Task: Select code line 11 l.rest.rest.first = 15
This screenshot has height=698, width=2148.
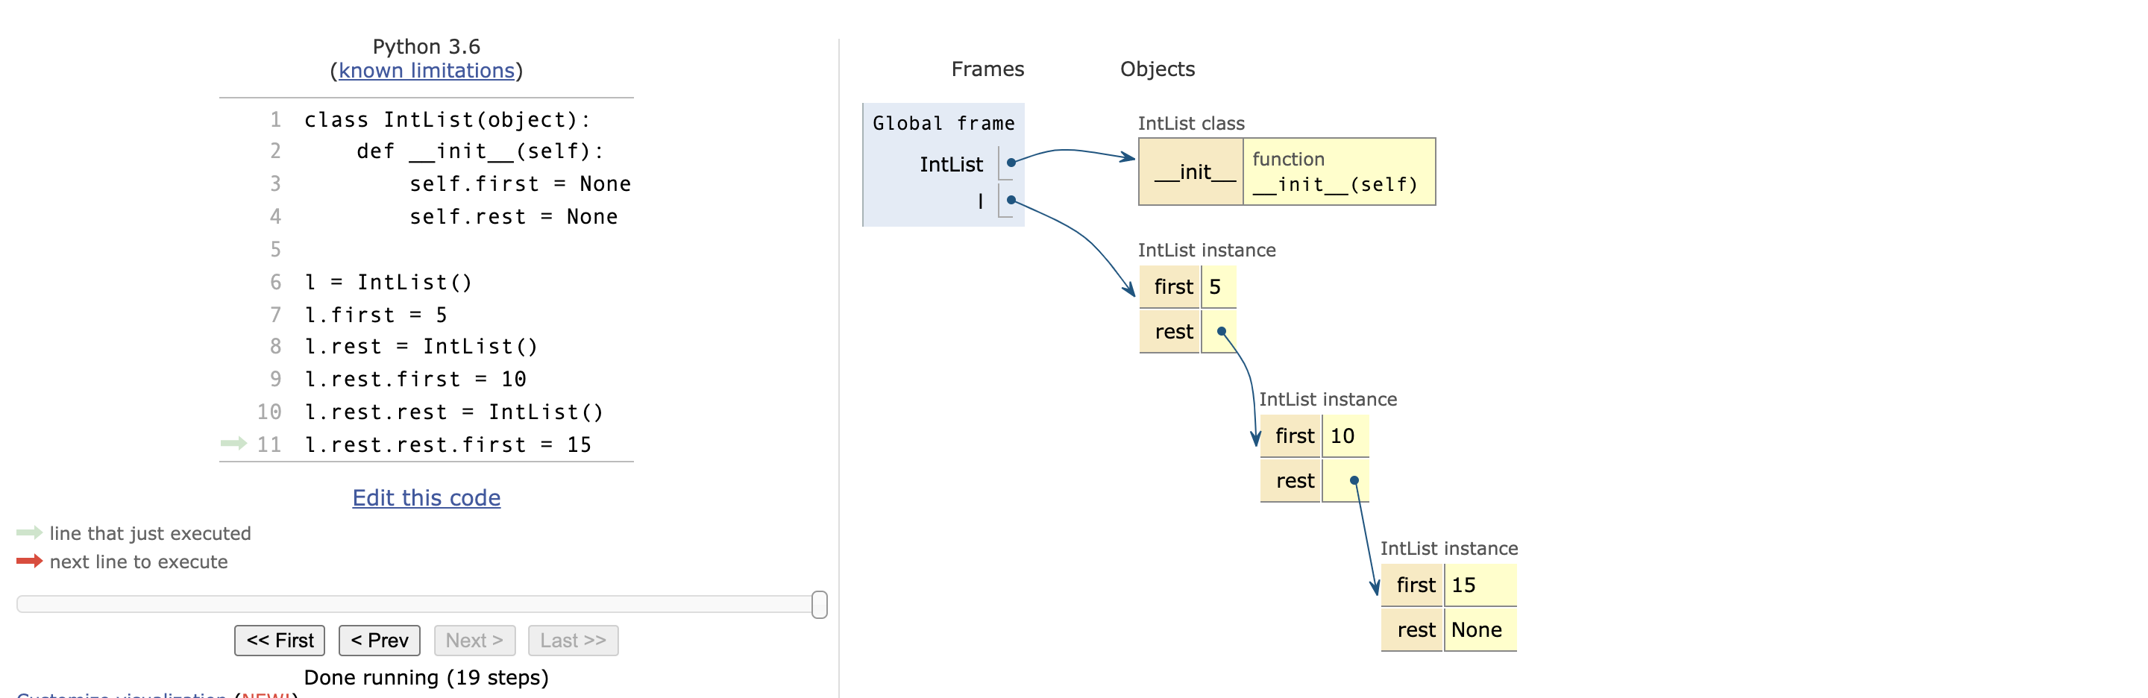Action: (x=447, y=445)
